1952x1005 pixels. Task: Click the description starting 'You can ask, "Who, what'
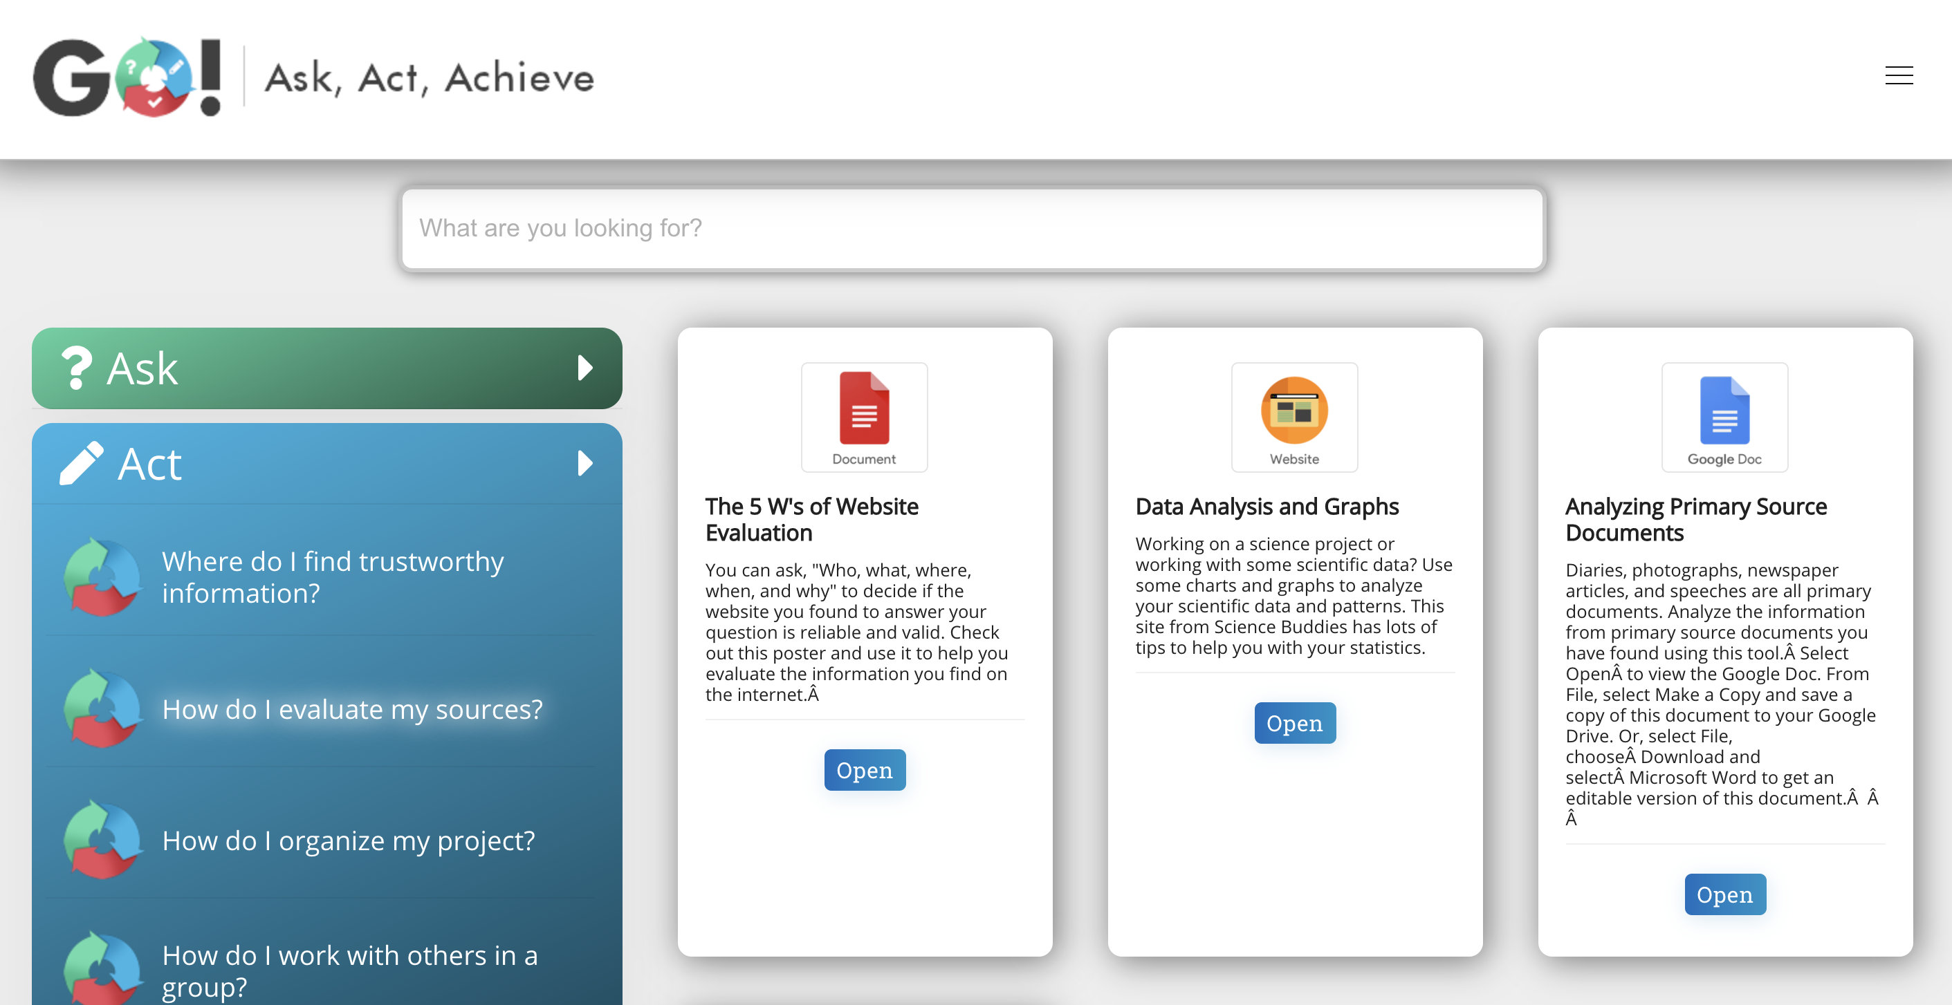857,632
